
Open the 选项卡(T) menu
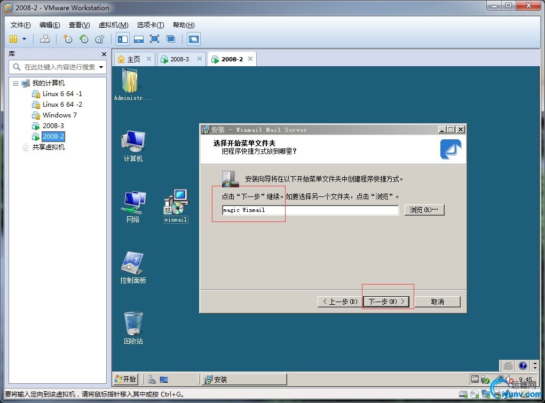151,25
